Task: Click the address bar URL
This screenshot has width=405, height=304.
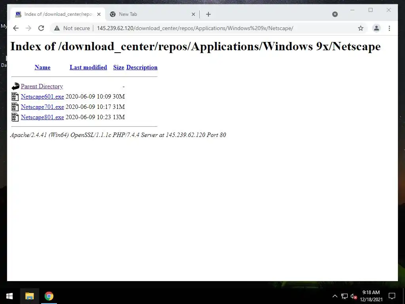Action: pyautogui.click(x=195, y=28)
